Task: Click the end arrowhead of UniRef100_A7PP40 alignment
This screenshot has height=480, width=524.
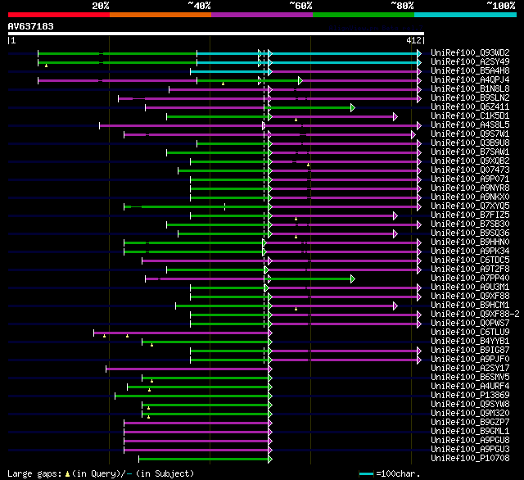Action: pyautogui.click(x=353, y=278)
